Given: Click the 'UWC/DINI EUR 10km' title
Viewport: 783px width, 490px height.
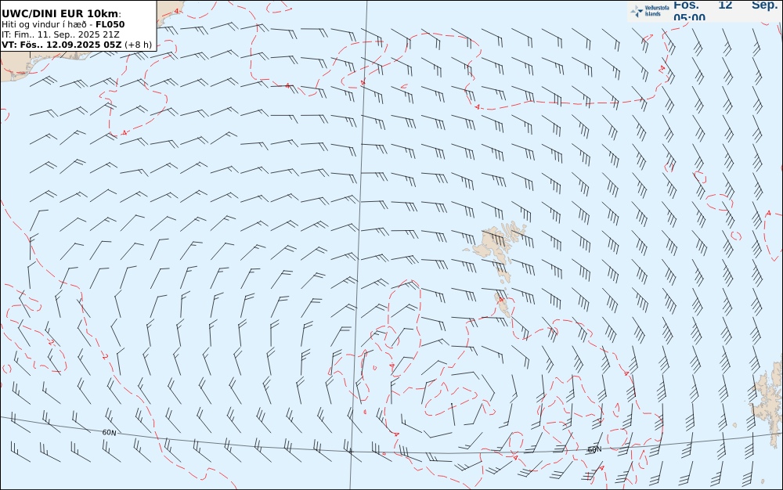Looking at the screenshot, I should 61,14.
